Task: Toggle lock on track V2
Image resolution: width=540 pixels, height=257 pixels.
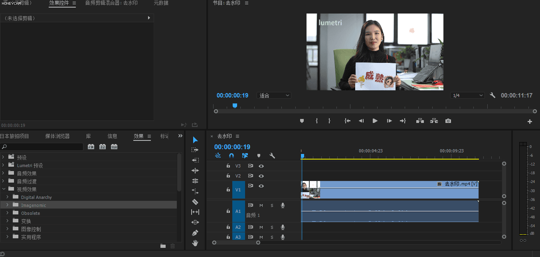Action: point(228,176)
